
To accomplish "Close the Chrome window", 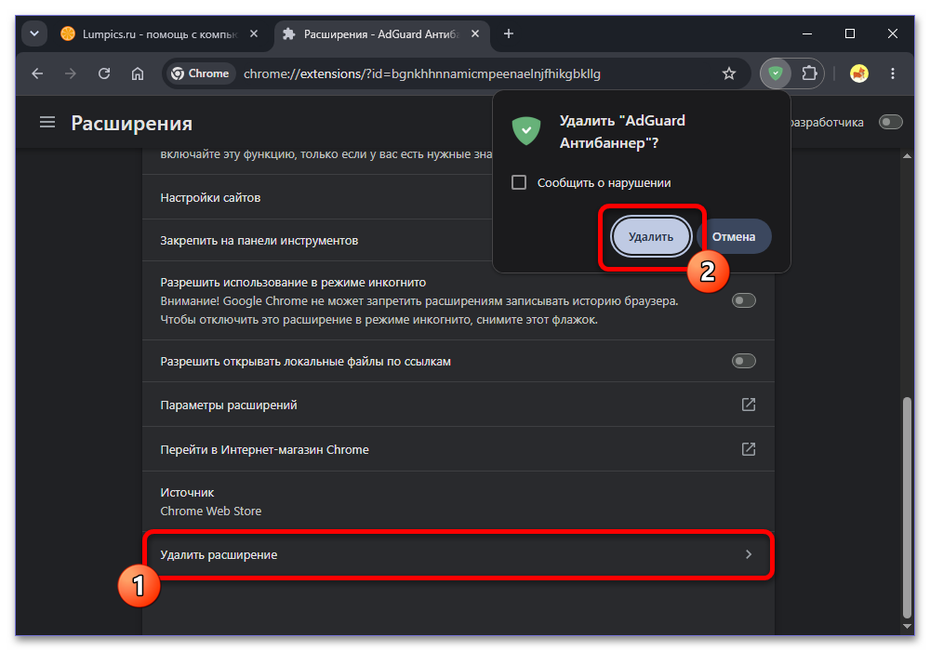I will click(893, 33).
